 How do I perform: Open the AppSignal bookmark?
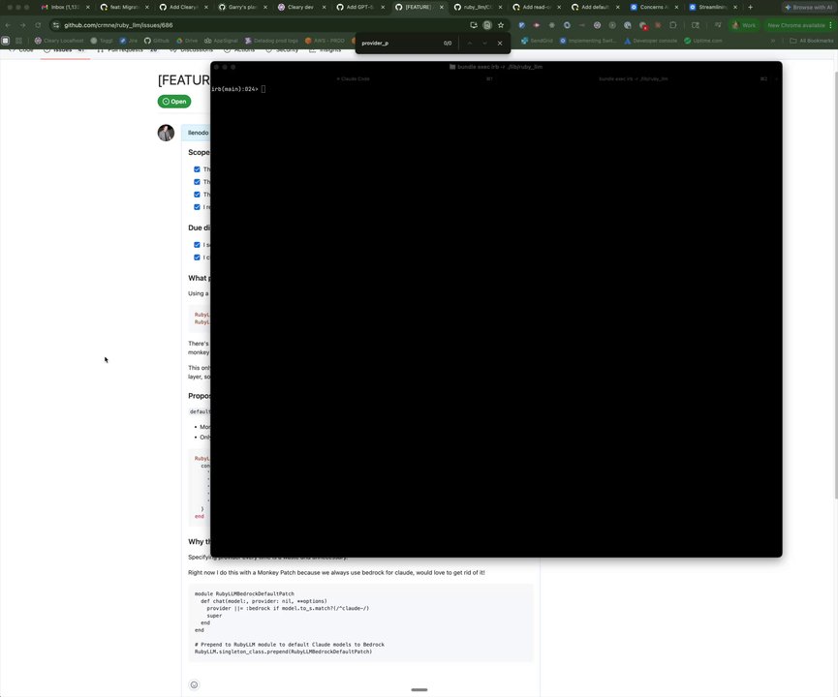coord(221,41)
